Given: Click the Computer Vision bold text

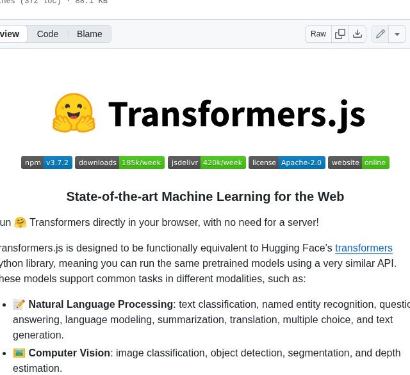Looking at the screenshot, I should coord(69,353).
